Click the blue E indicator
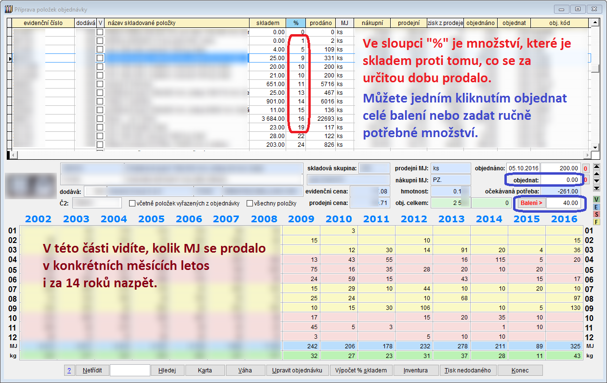 (596, 207)
